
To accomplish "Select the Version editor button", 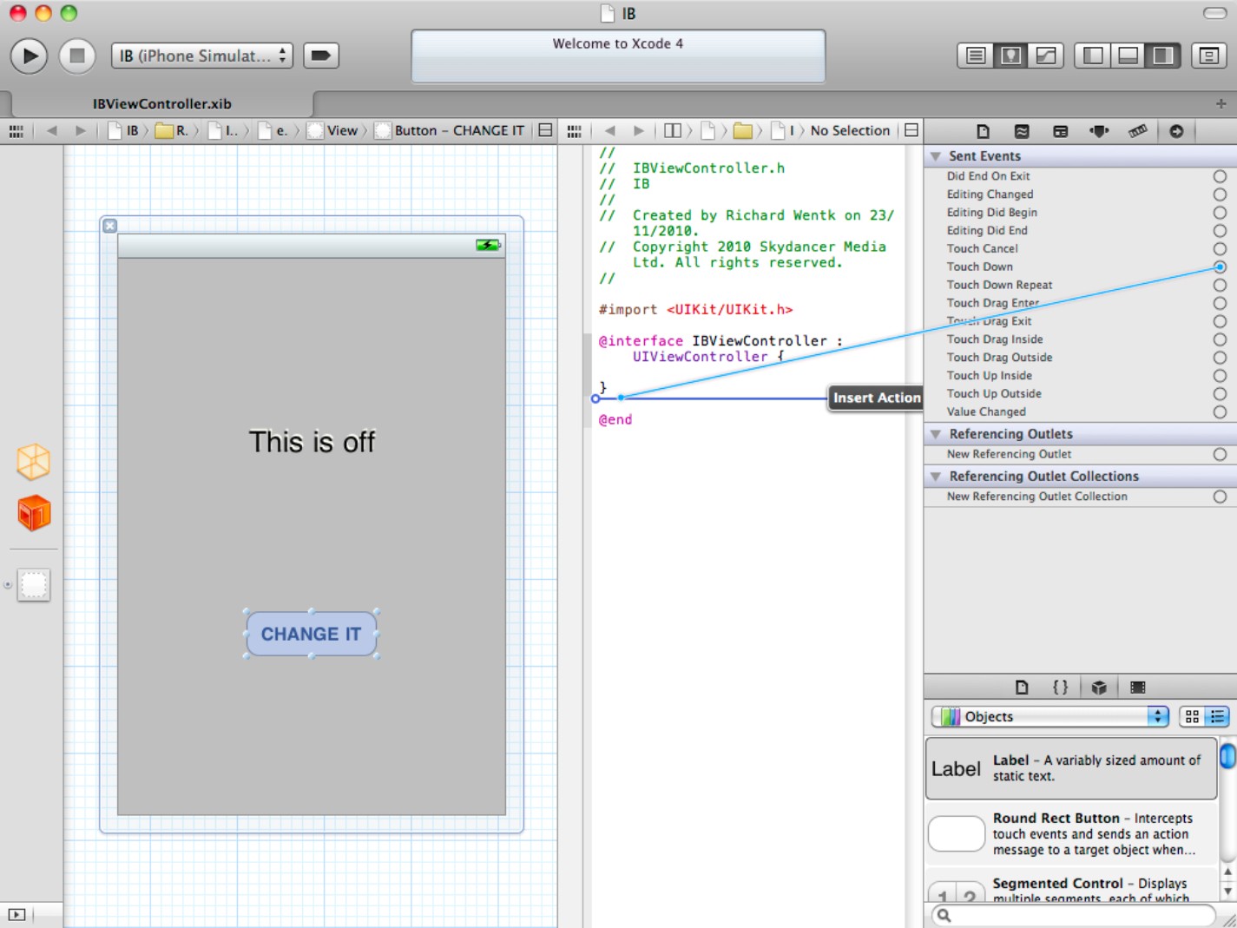I will point(1046,56).
